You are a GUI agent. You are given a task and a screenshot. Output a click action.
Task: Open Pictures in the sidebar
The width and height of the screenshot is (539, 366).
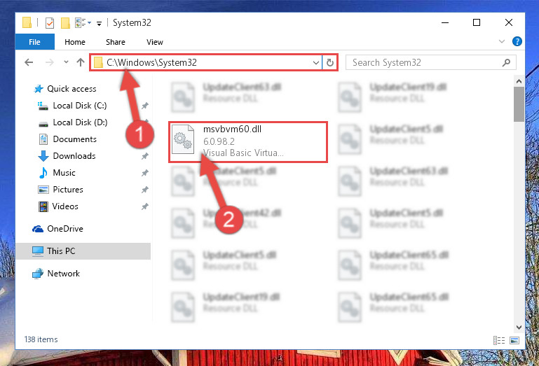point(68,190)
